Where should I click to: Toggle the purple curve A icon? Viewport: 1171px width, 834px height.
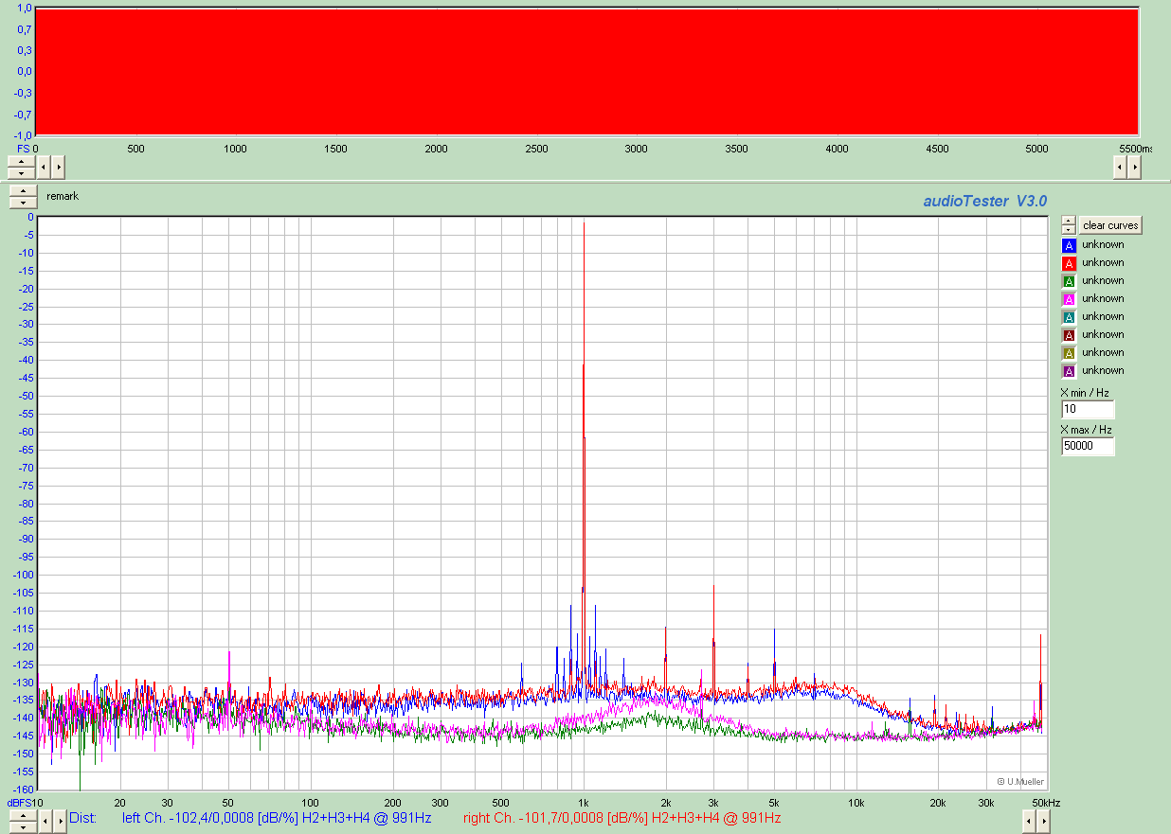[x=1069, y=371]
